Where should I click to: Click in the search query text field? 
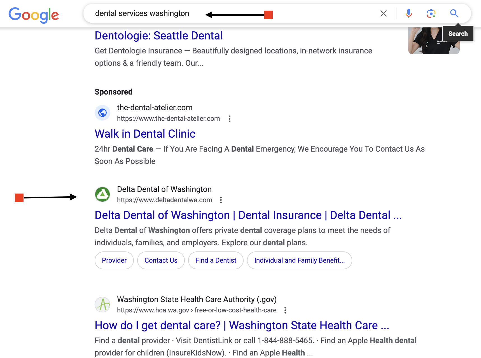click(230, 13)
